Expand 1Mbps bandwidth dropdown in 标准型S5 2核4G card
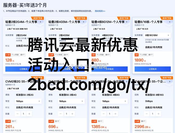 (71, 101)
